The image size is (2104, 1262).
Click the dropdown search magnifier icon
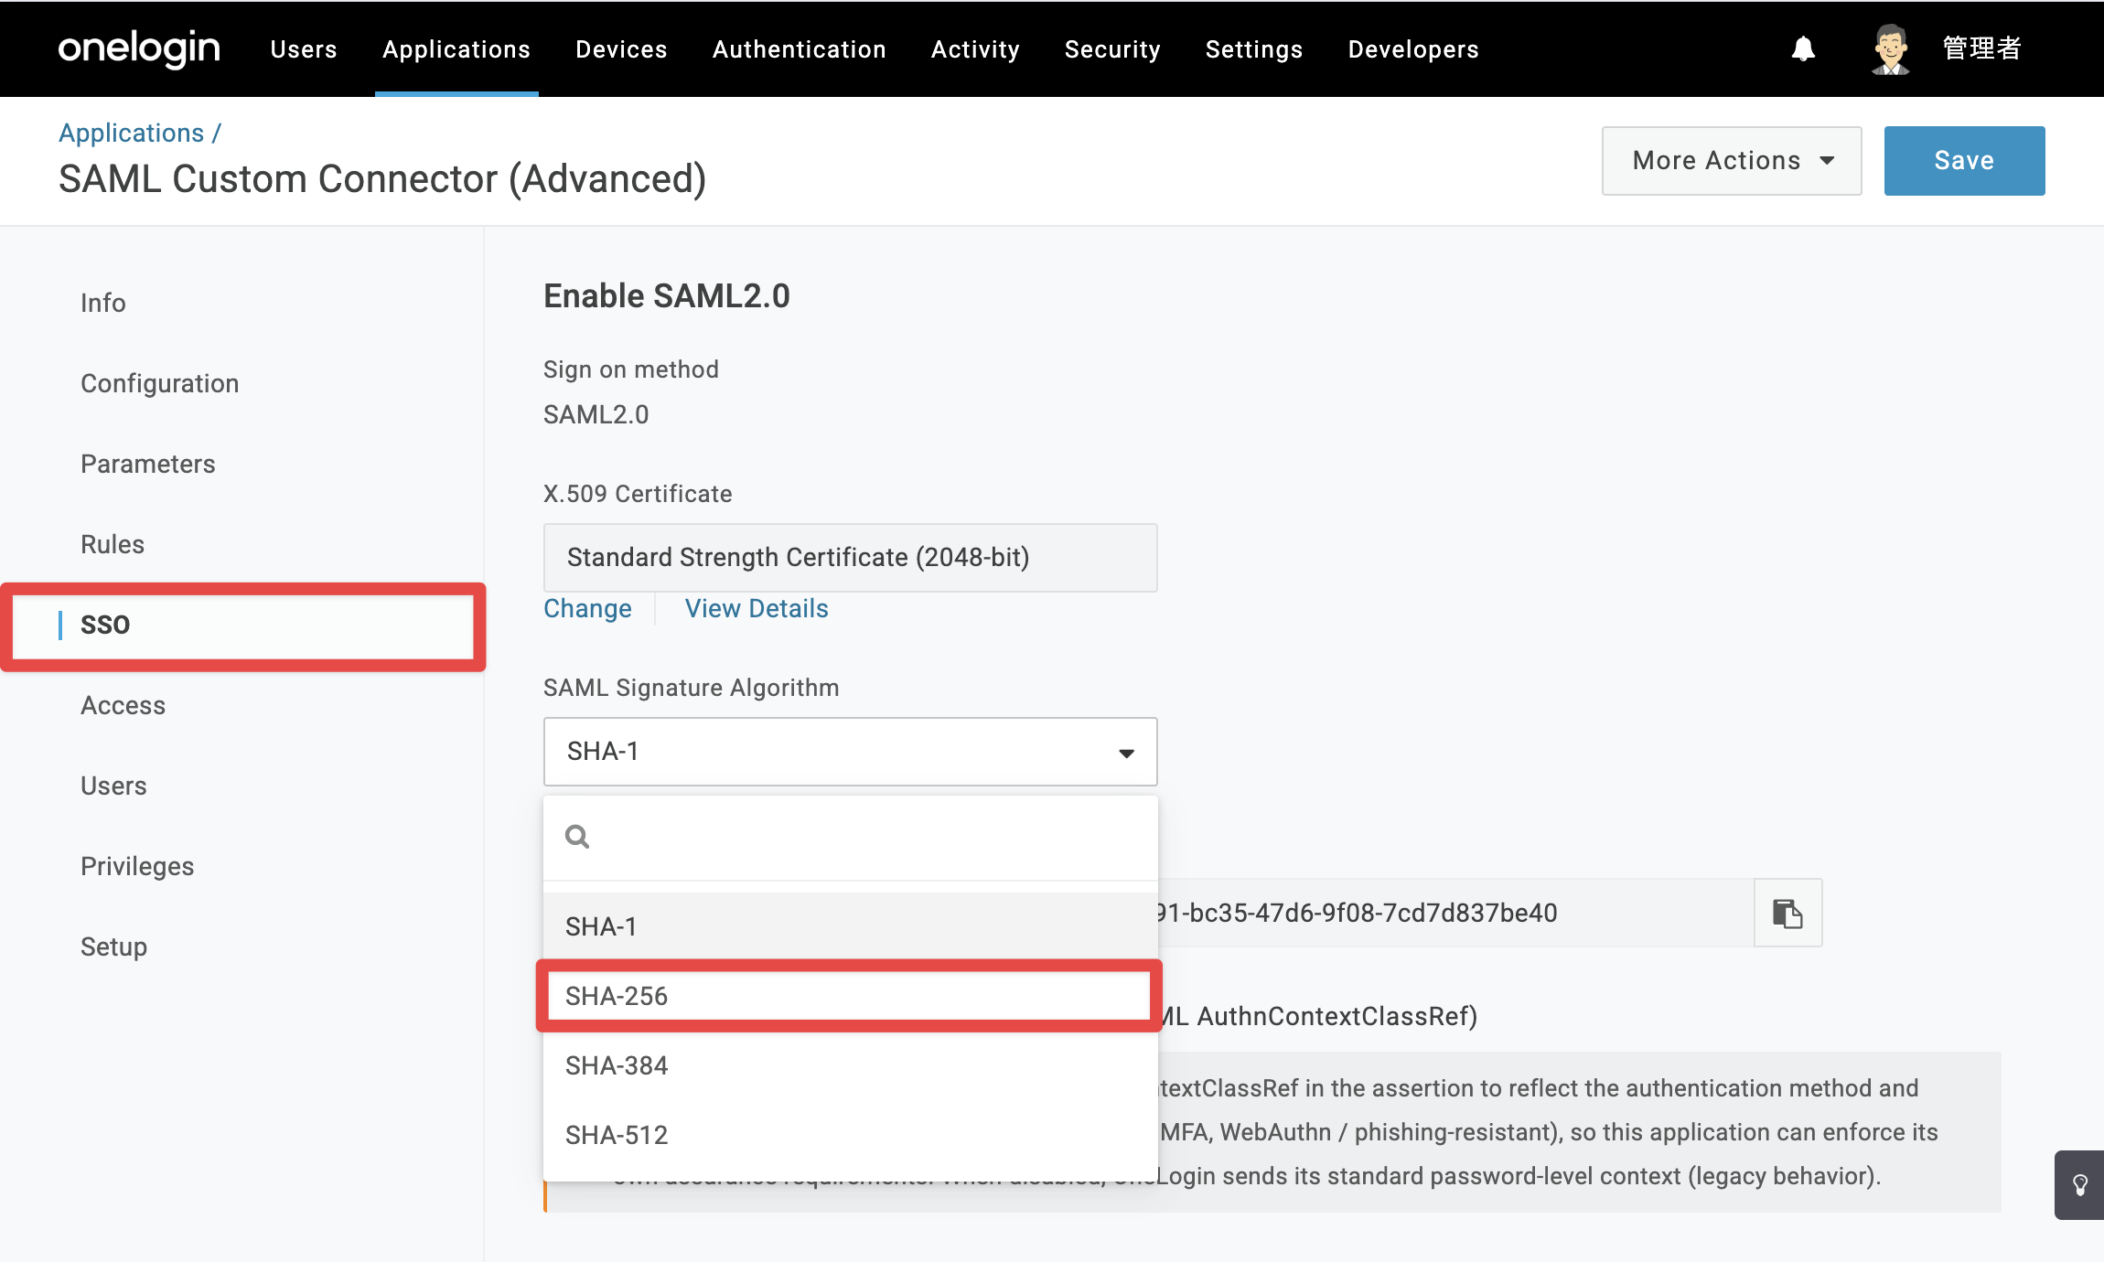(577, 837)
